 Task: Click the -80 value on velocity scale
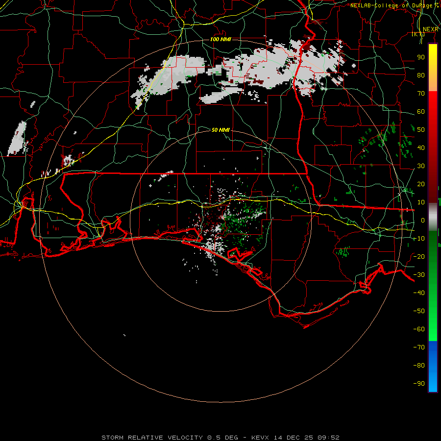pyautogui.click(x=419, y=366)
